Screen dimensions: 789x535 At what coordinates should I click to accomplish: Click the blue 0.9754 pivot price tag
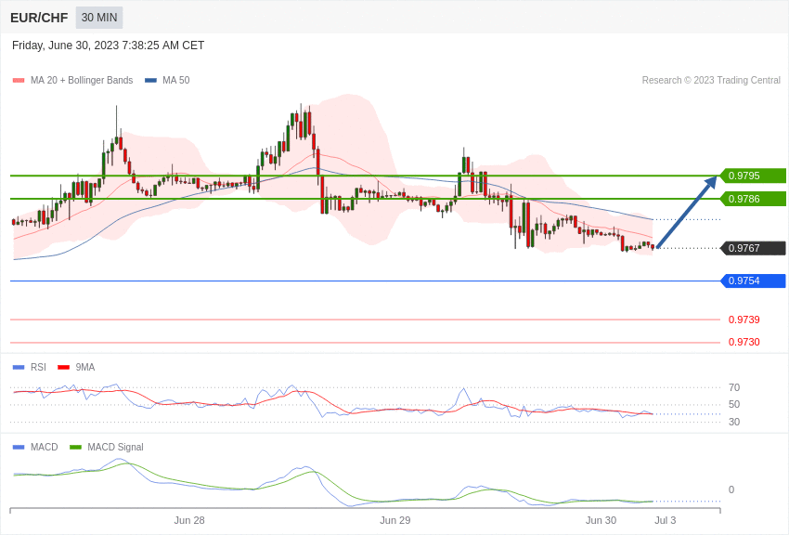coord(753,281)
